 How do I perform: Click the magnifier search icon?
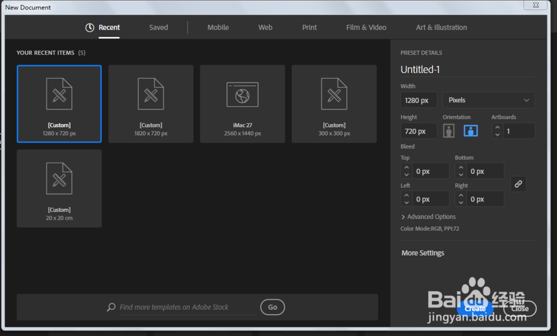point(111,307)
